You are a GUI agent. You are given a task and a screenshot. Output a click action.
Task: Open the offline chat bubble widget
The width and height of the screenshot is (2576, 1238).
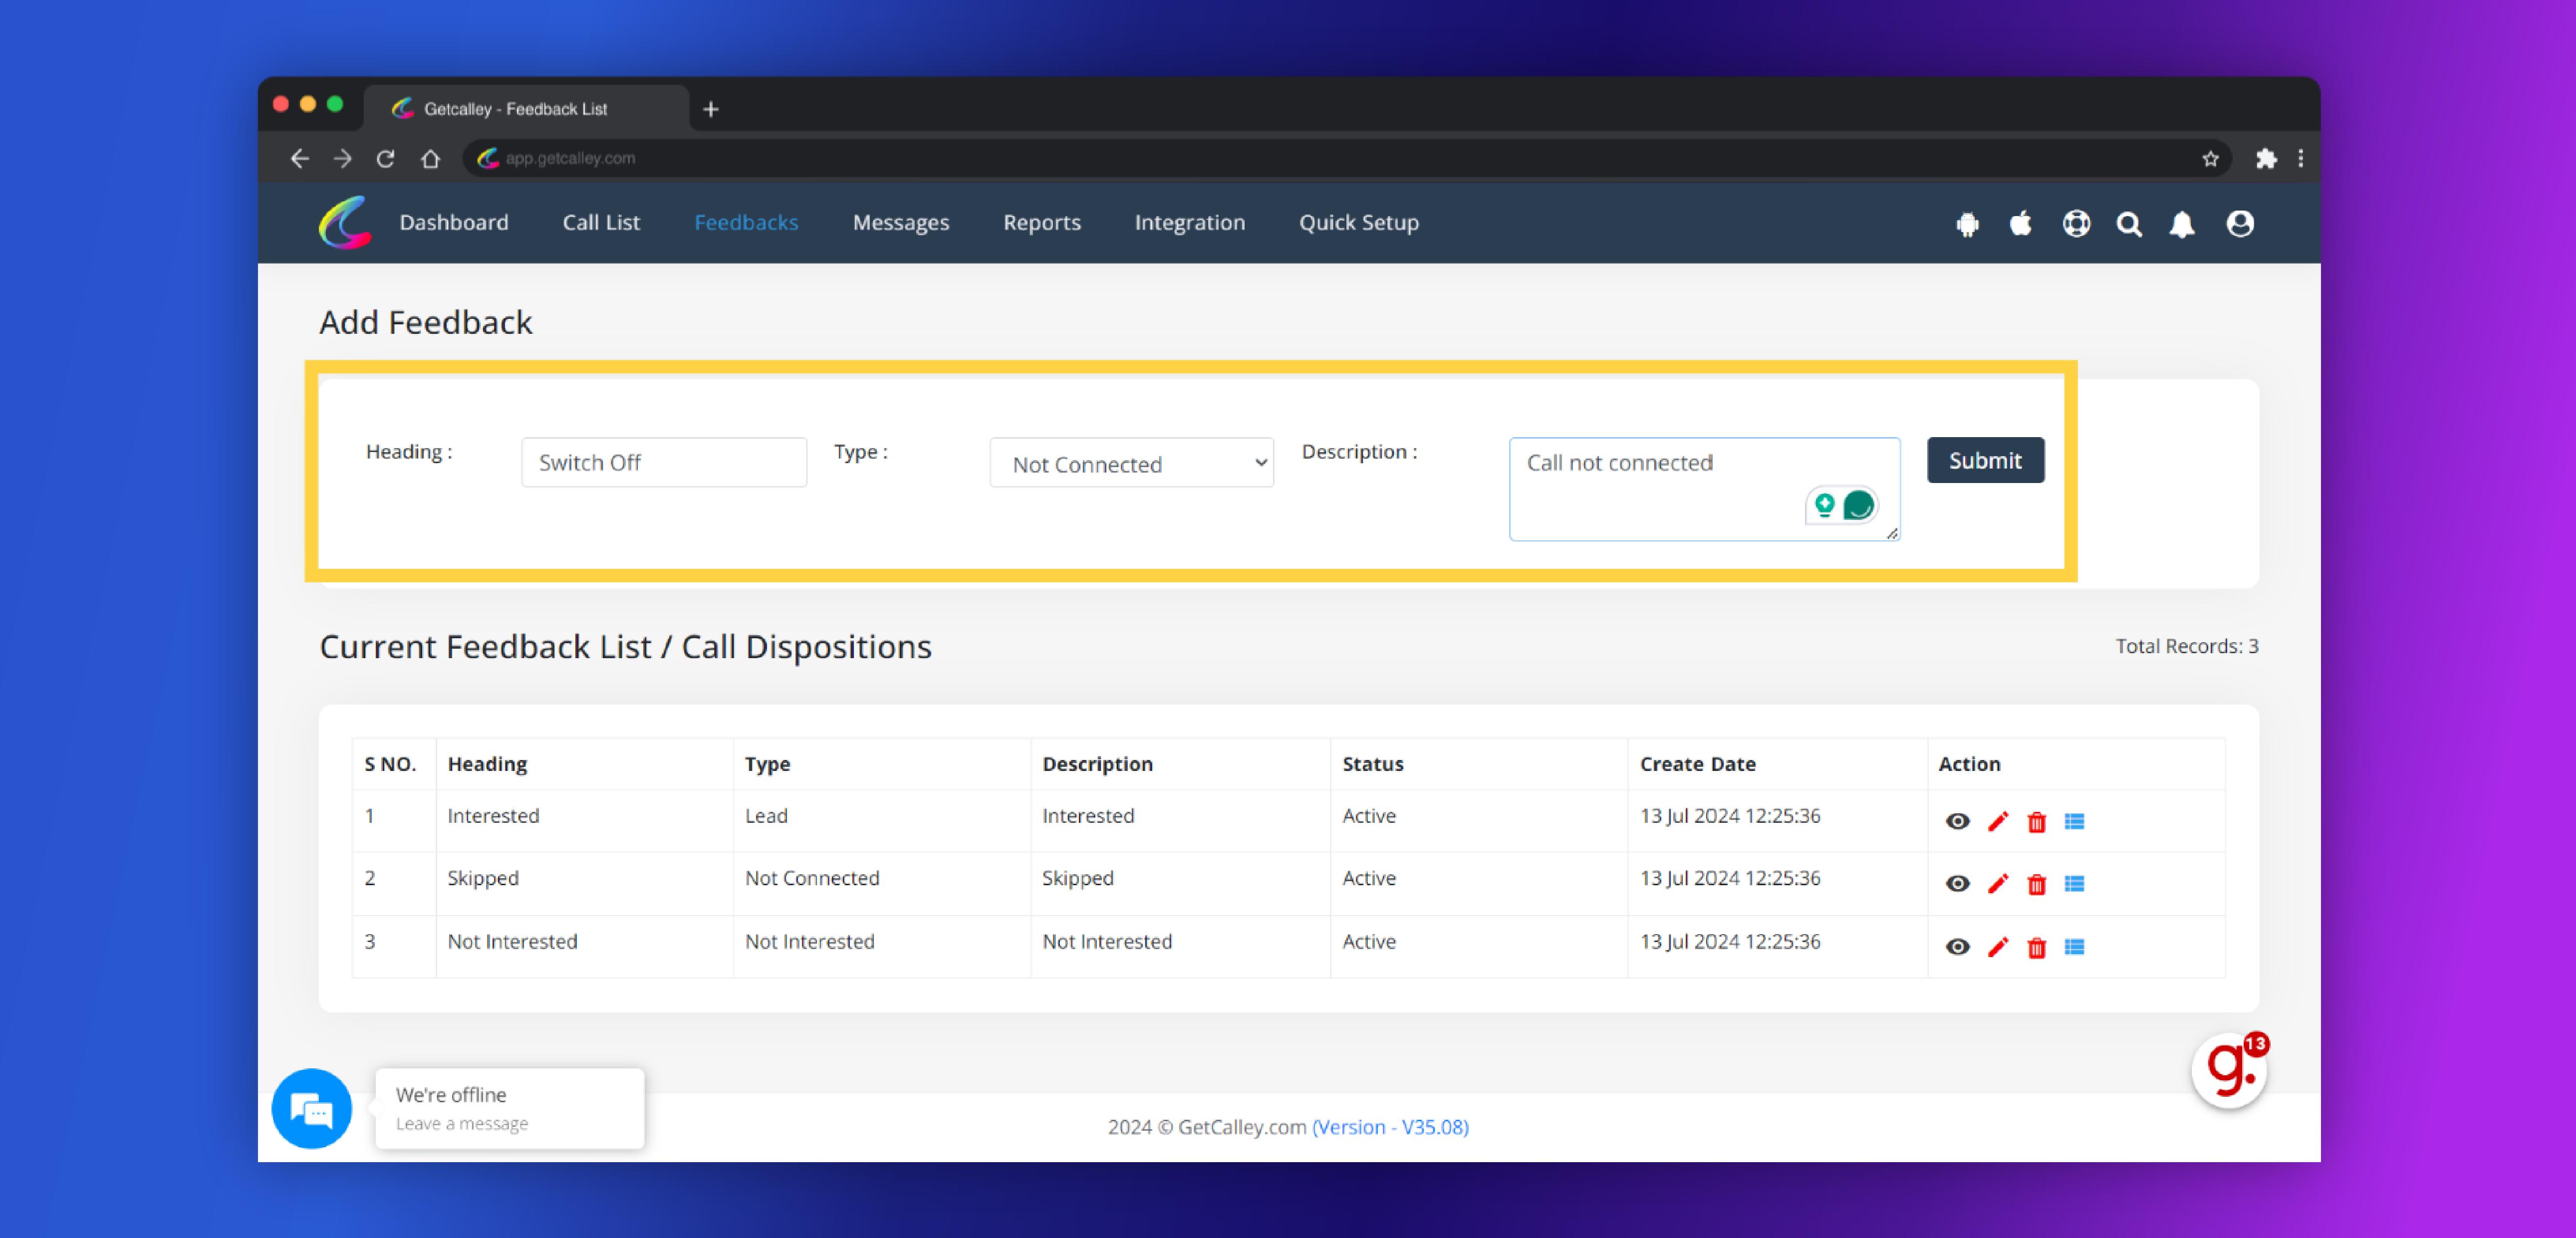pos(312,1108)
